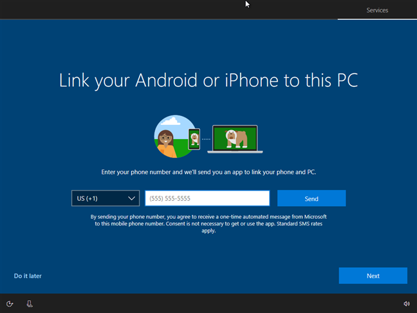This screenshot has width=417, height=313.
Task: Click the SMS consent disclaimer text
Action: (x=208, y=223)
